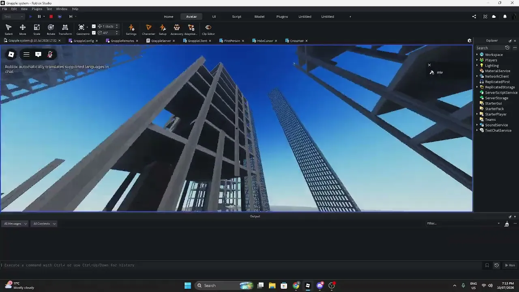Open Google Chrome from taskbar
The width and height of the screenshot is (519, 292).
point(296,286)
